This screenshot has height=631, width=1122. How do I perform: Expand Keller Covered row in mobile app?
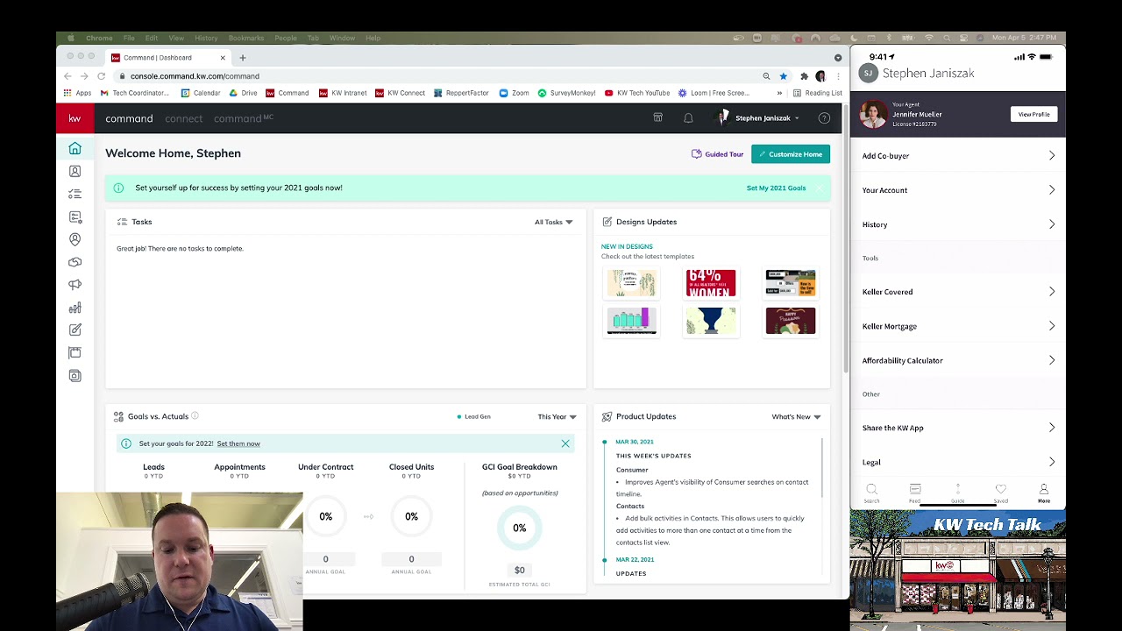point(958,292)
